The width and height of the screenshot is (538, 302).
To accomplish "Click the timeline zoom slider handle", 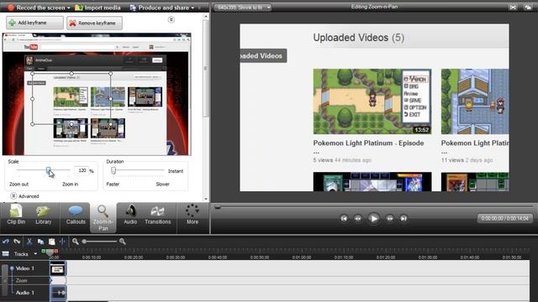I will click(x=84, y=242).
